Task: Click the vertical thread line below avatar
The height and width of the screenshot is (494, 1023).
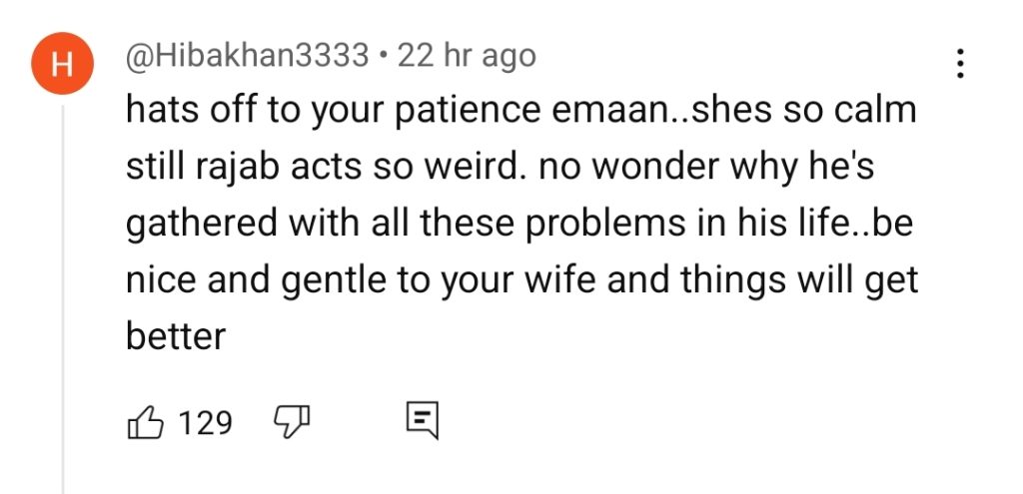Action: (63, 299)
